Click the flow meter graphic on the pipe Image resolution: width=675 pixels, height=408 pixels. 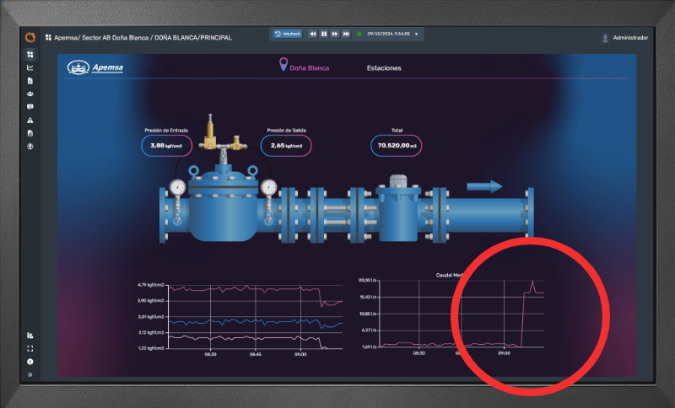(x=398, y=209)
